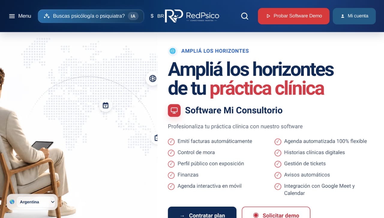The image size is (384, 218).
Task: Open the BR currency selector
Action: 160,16
